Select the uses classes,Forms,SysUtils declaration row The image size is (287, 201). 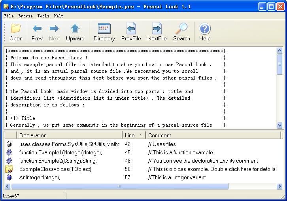69,144
